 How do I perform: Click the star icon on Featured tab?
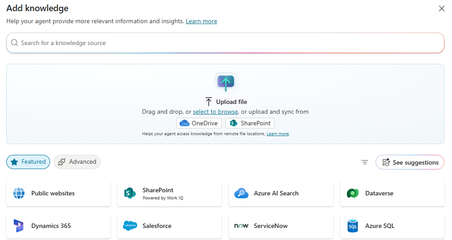coord(14,162)
